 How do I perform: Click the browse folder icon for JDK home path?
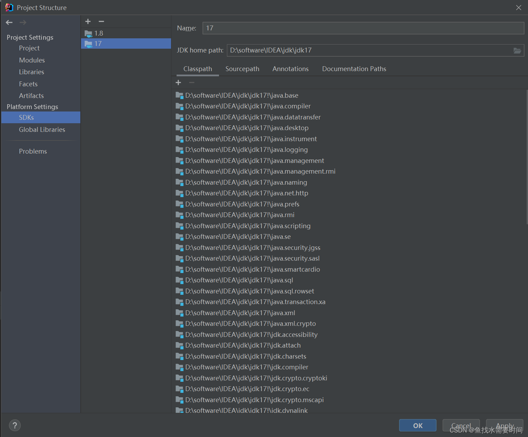517,50
